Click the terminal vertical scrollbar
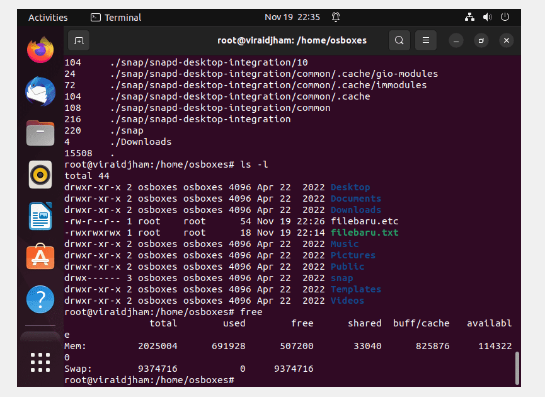The width and height of the screenshot is (545, 397). (517, 368)
